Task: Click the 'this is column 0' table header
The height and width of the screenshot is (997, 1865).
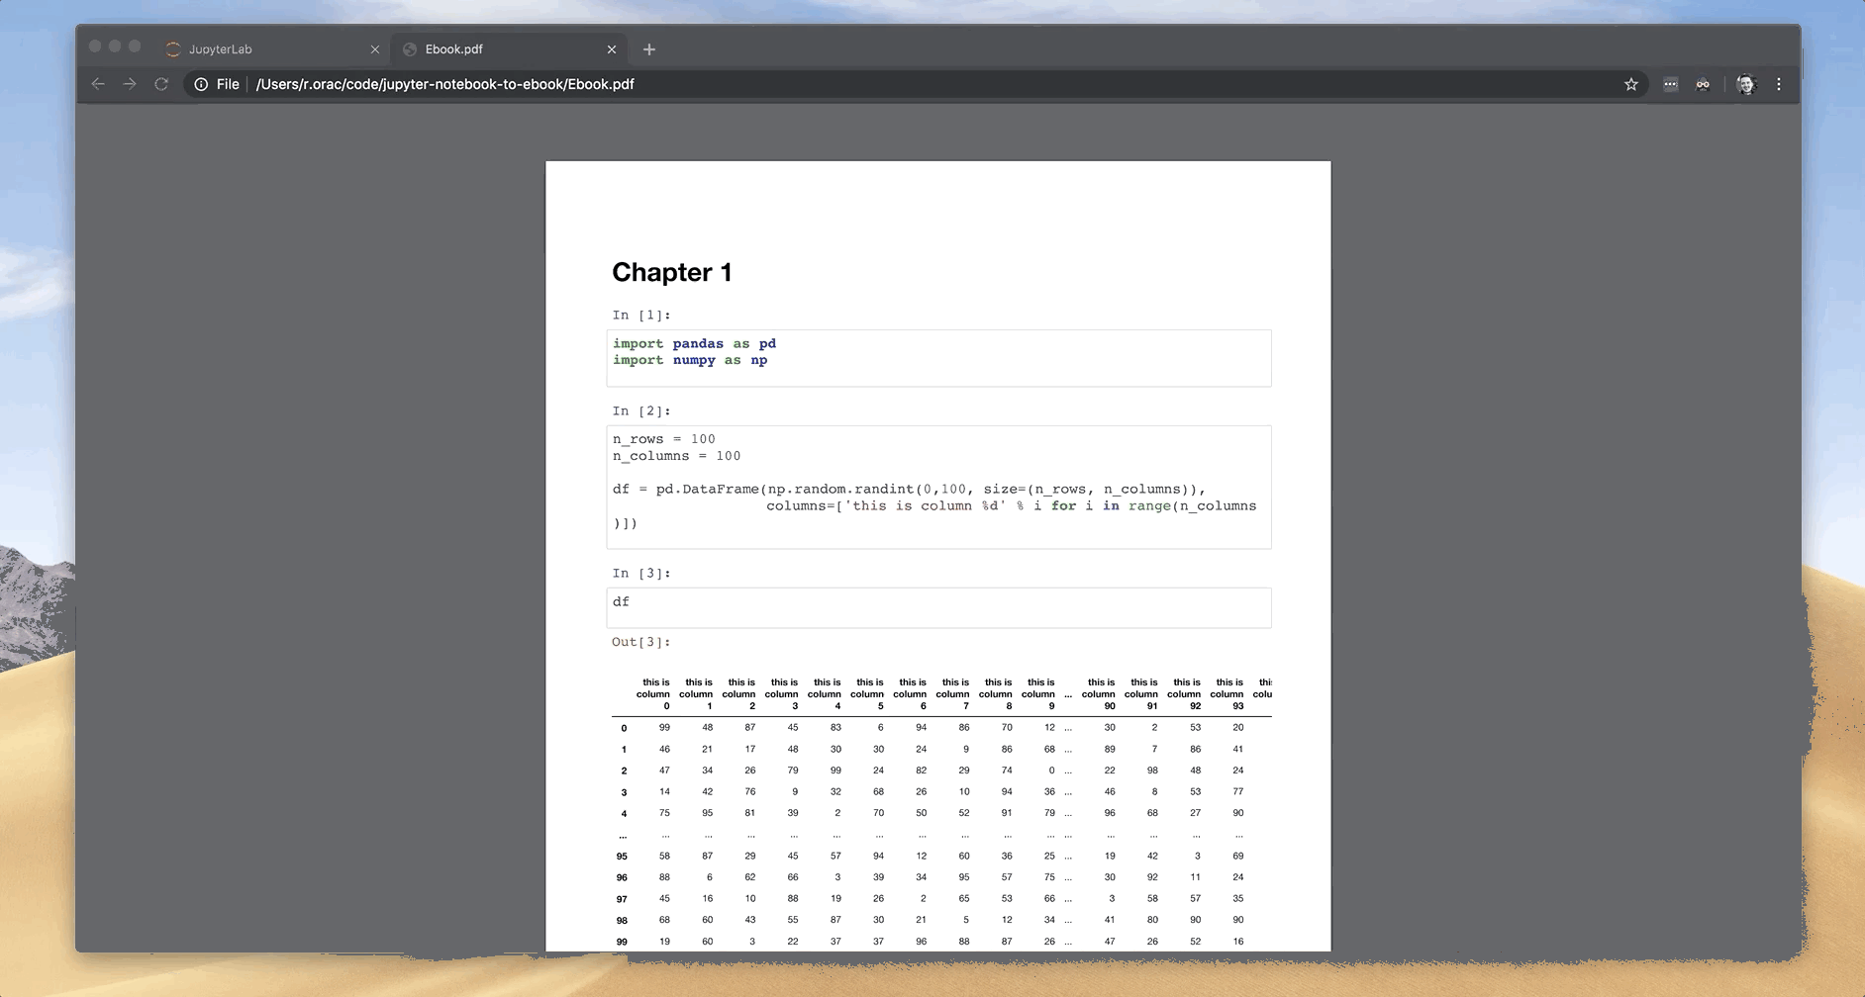Action: pos(654,693)
